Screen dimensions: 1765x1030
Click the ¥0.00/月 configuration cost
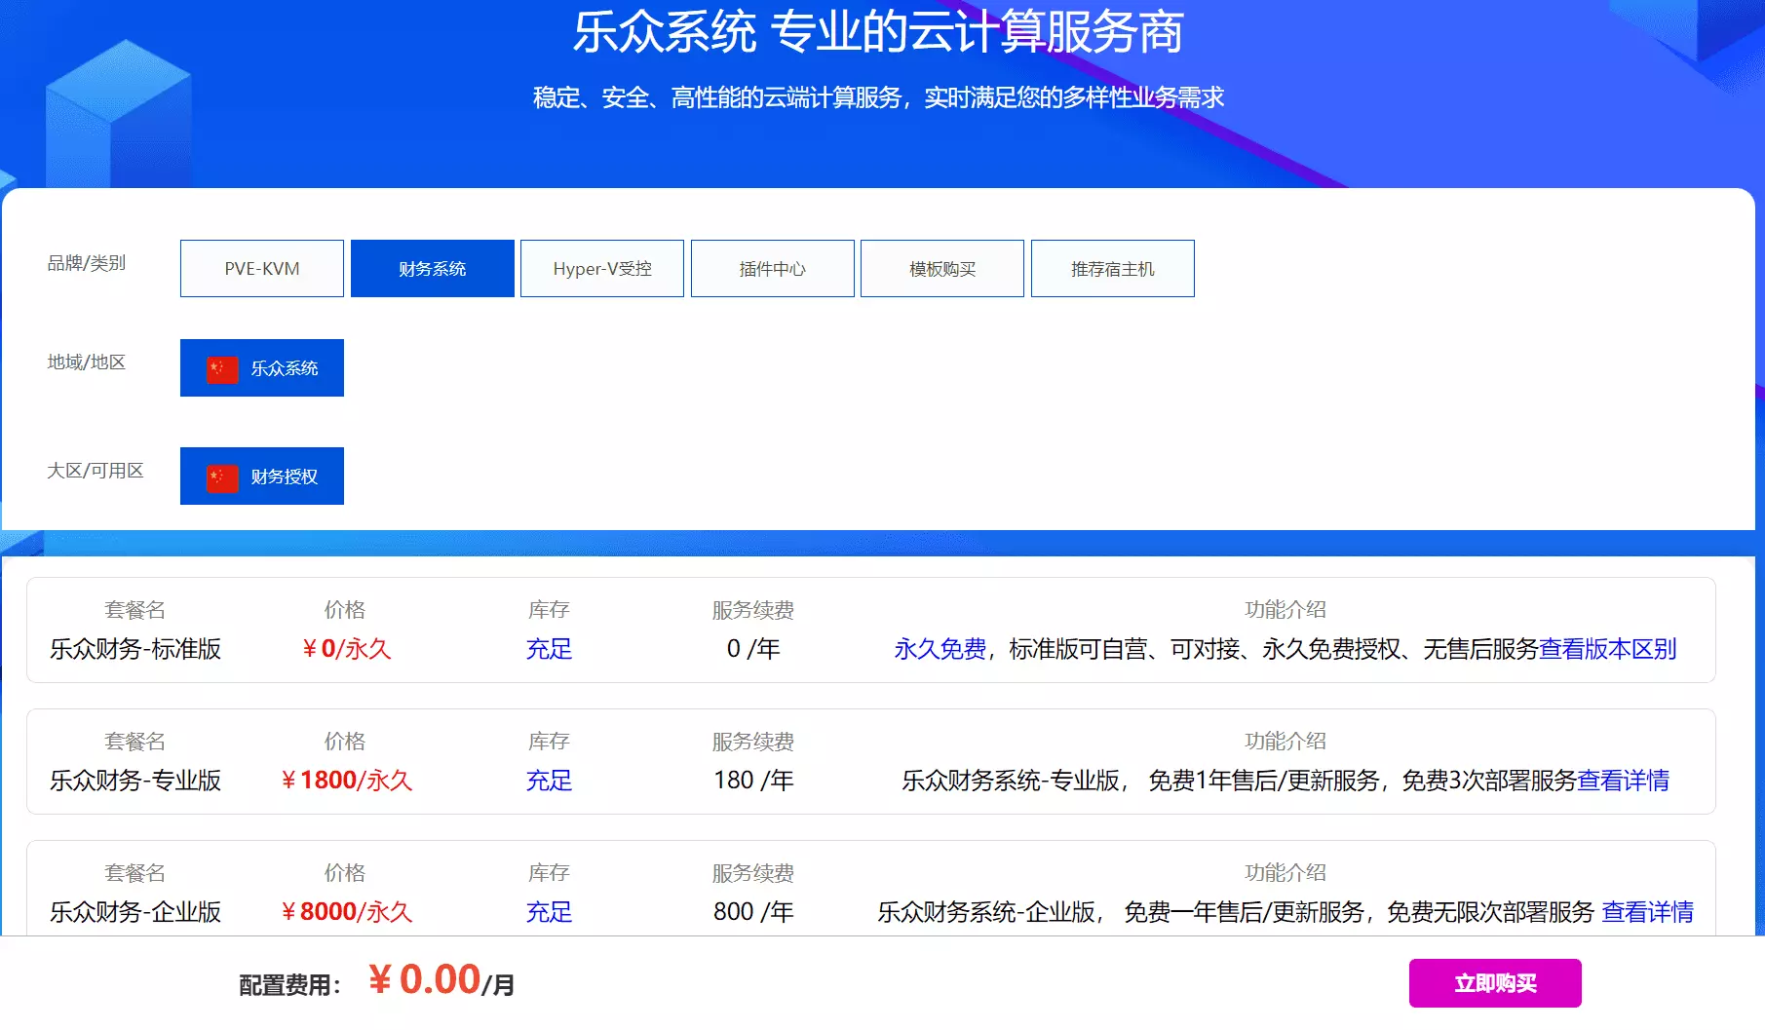coord(441,980)
